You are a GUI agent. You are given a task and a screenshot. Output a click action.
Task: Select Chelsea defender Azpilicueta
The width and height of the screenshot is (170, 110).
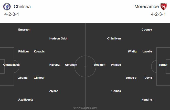point(26,100)
